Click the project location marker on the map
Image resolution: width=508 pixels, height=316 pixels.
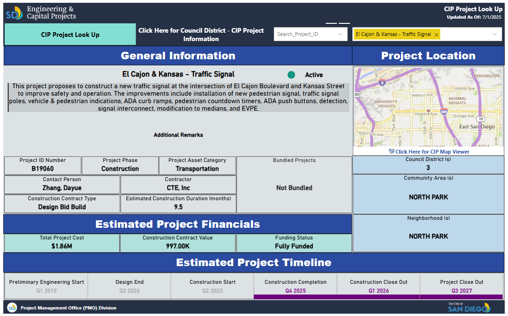tap(428, 111)
